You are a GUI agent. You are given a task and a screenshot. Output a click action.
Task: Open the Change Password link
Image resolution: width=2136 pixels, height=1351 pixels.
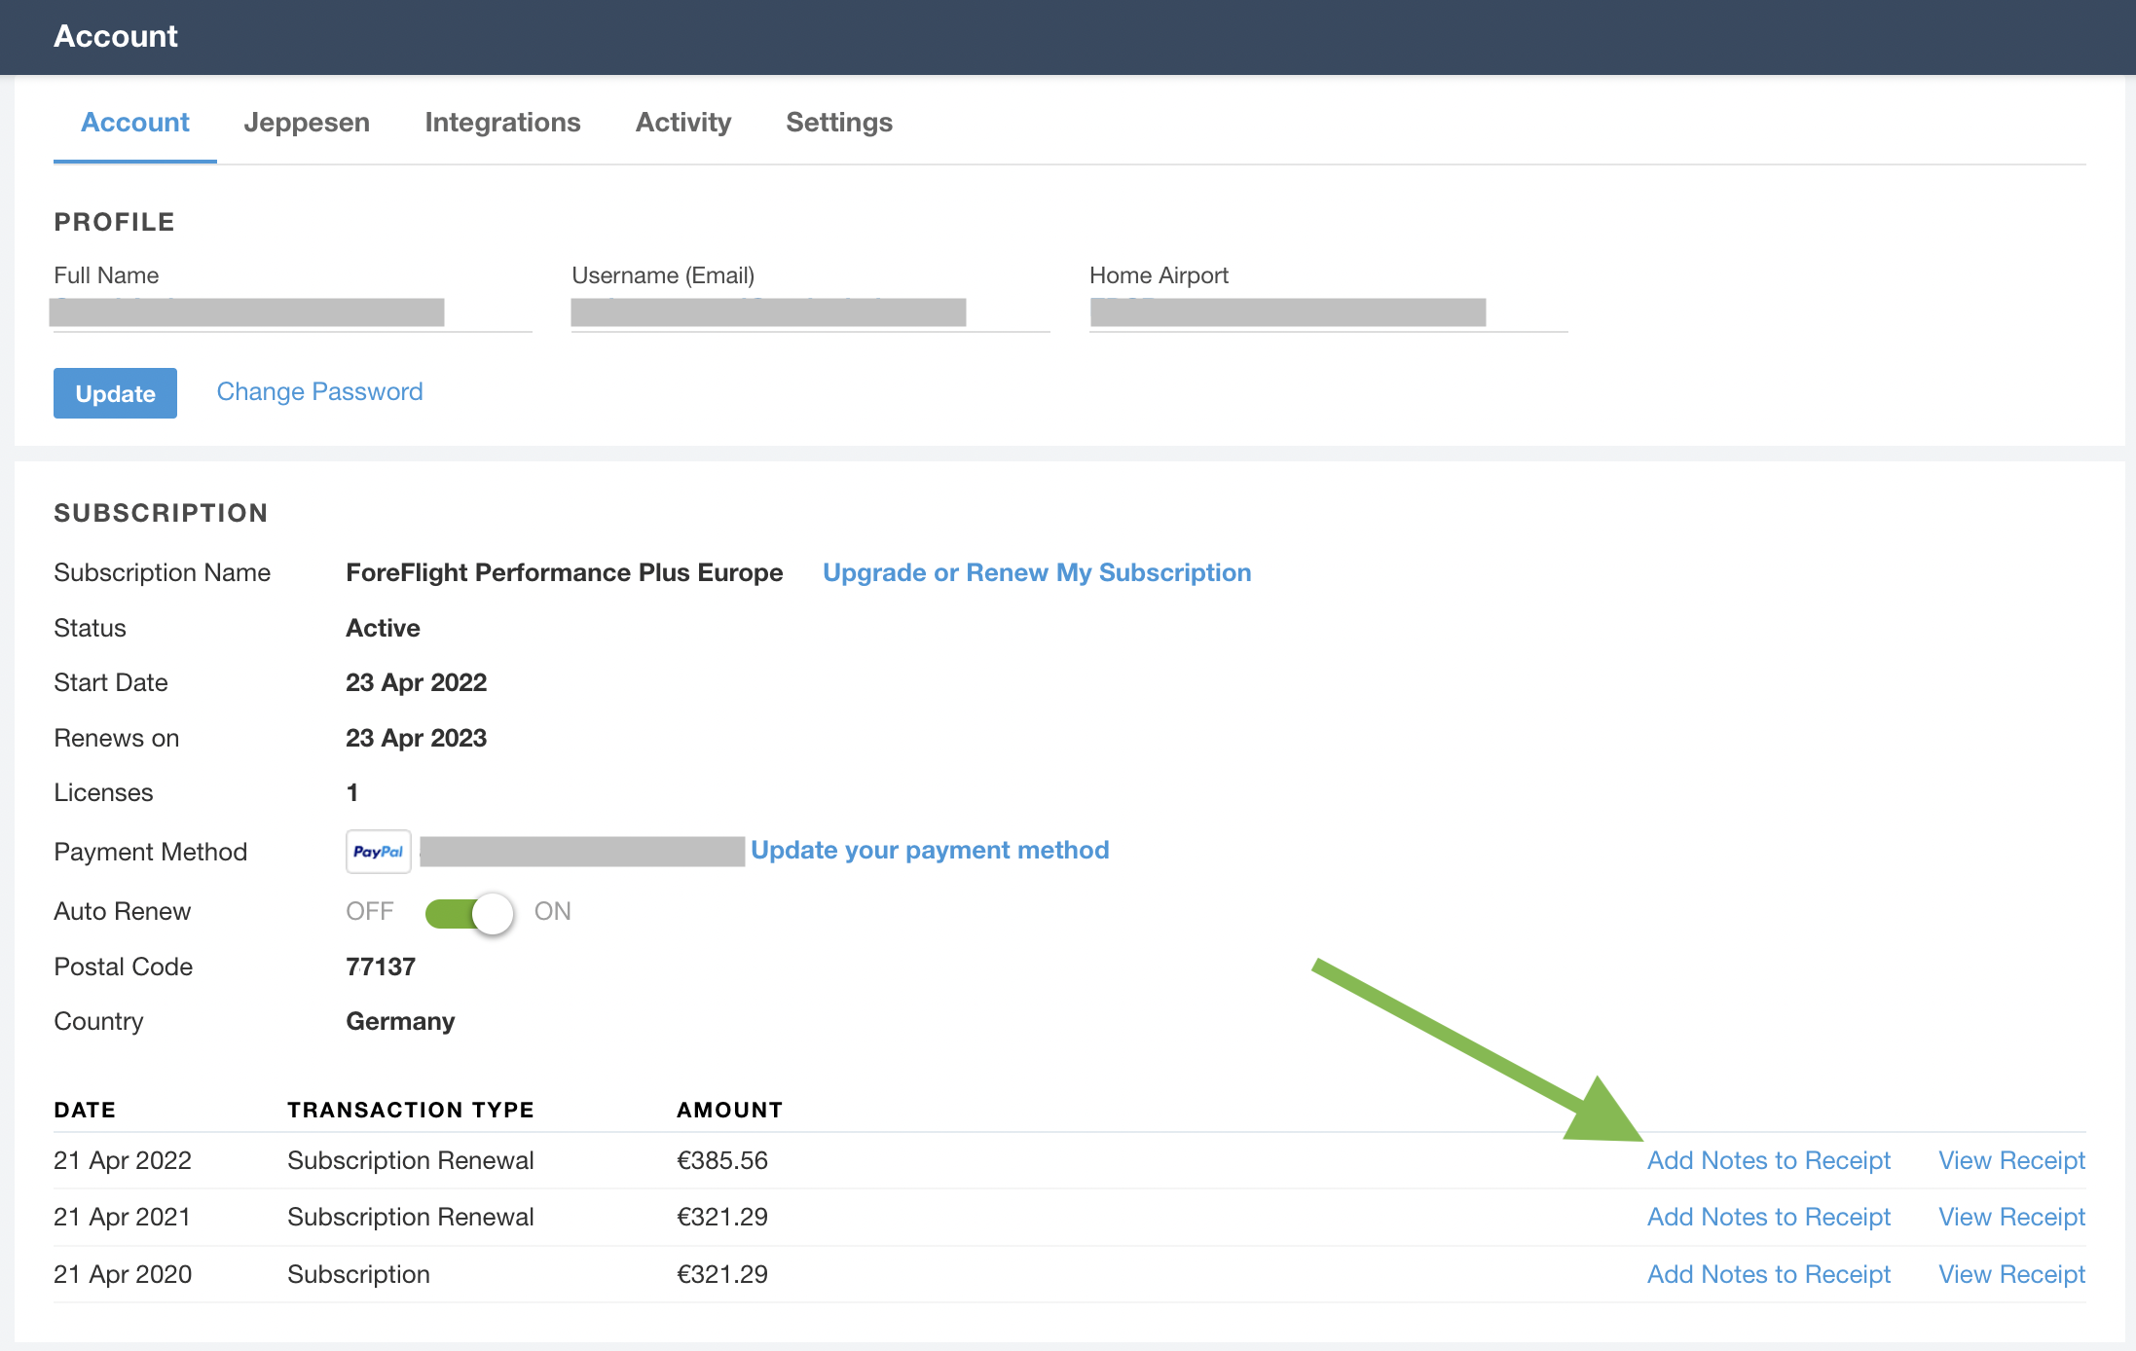pyautogui.click(x=319, y=391)
